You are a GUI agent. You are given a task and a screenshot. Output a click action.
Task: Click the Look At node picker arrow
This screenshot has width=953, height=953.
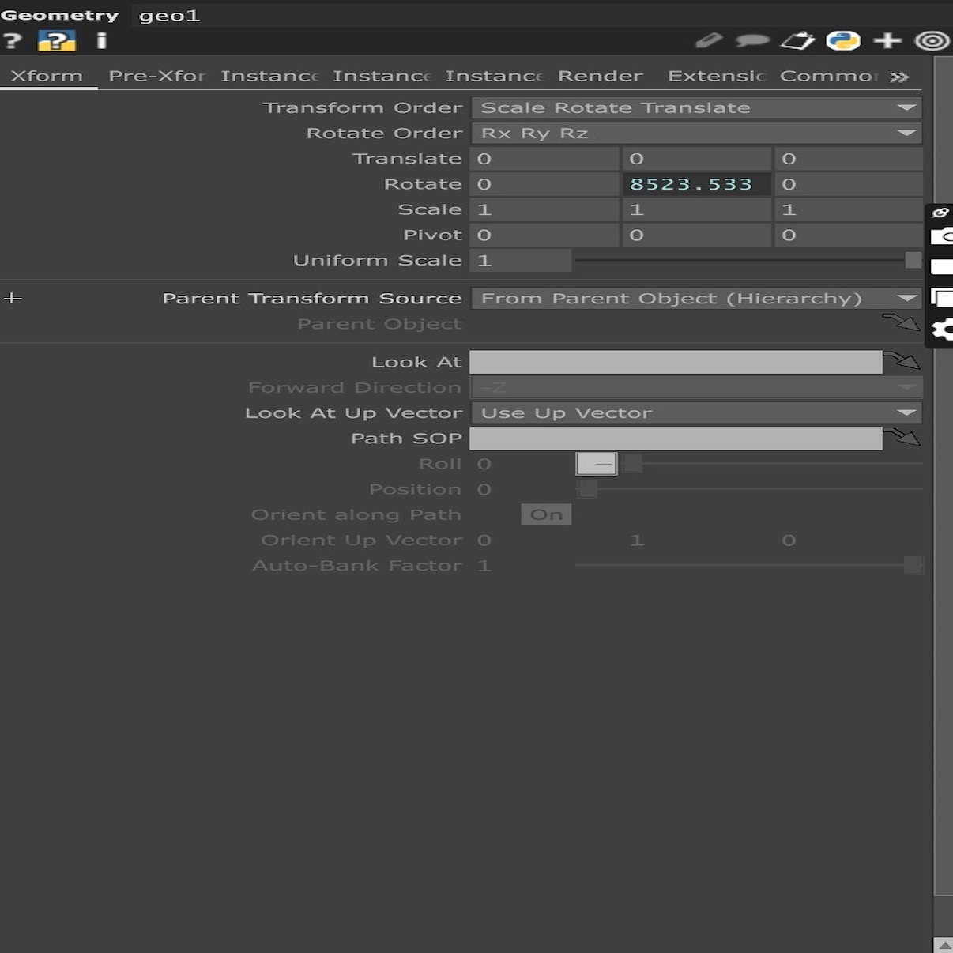click(x=902, y=362)
